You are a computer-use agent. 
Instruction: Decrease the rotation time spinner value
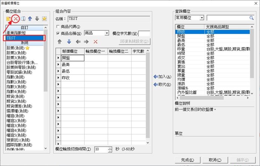pos(110,151)
